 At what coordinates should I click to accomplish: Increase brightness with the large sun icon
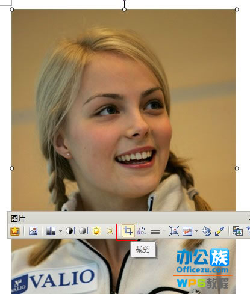click(96, 231)
